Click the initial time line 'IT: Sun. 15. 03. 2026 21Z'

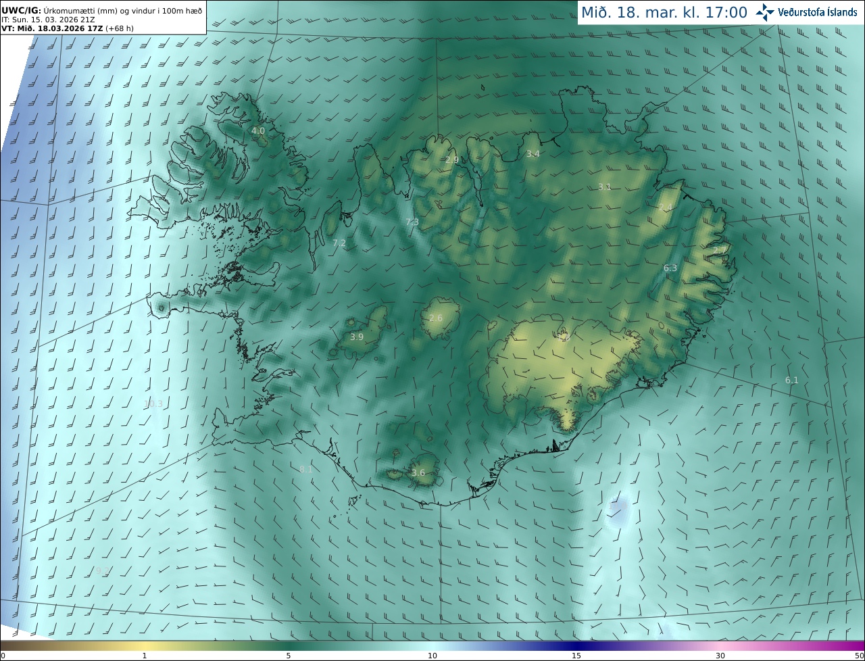49,20
